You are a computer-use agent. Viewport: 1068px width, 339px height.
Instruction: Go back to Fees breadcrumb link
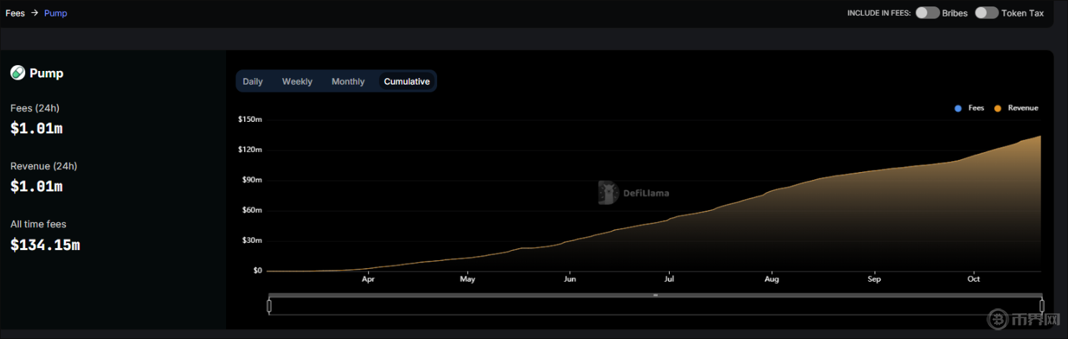coord(15,13)
